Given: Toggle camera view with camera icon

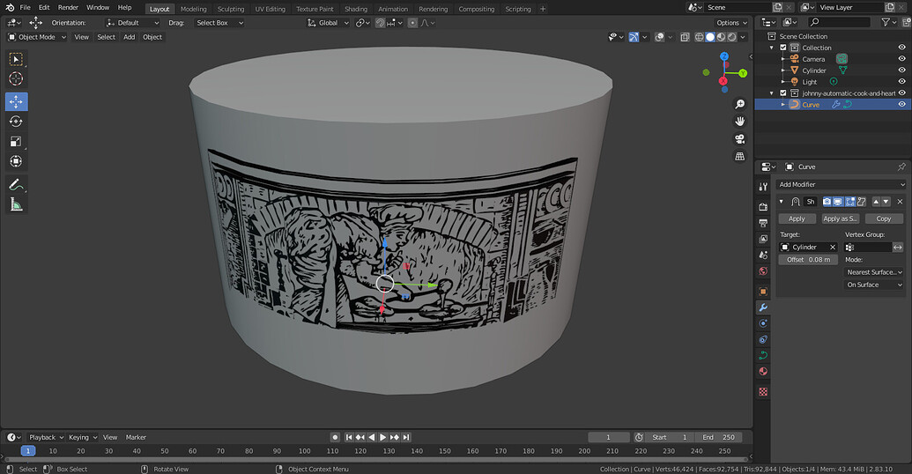Looking at the screenshot, I should pyautogui.click(x=740, y=139).
